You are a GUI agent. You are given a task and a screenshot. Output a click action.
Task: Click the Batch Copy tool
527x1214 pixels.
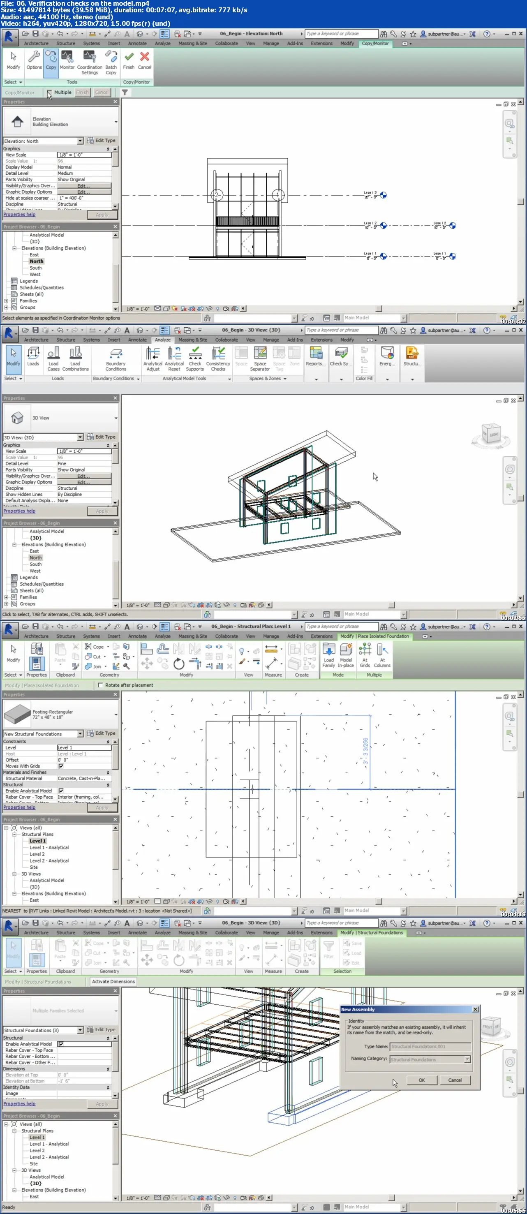tap(111, 62)
